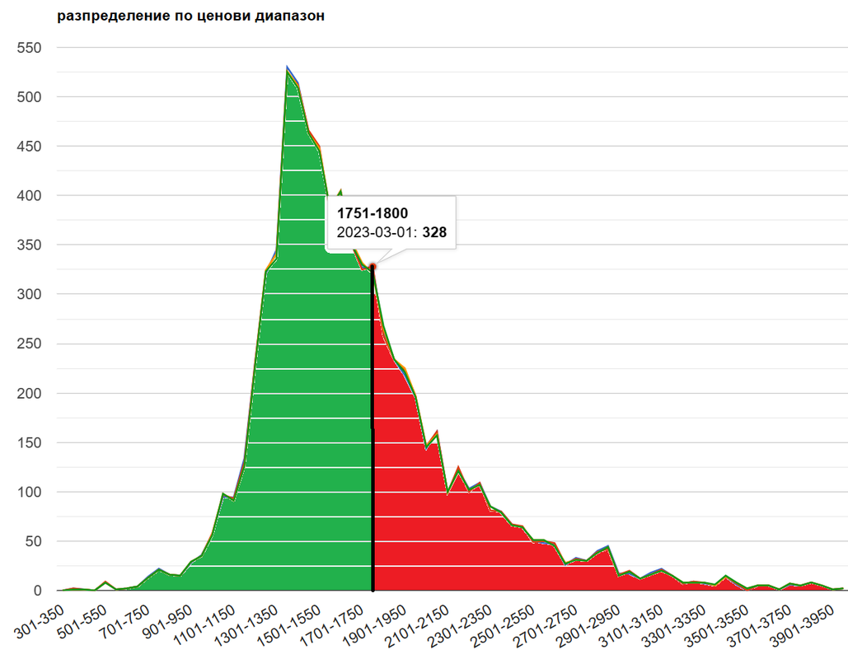The image size is (848, 659).
Task: Click x-axis label 1501-1550
Action: [290, 624]
